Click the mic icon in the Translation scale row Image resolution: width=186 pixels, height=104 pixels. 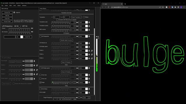(89, 22)
